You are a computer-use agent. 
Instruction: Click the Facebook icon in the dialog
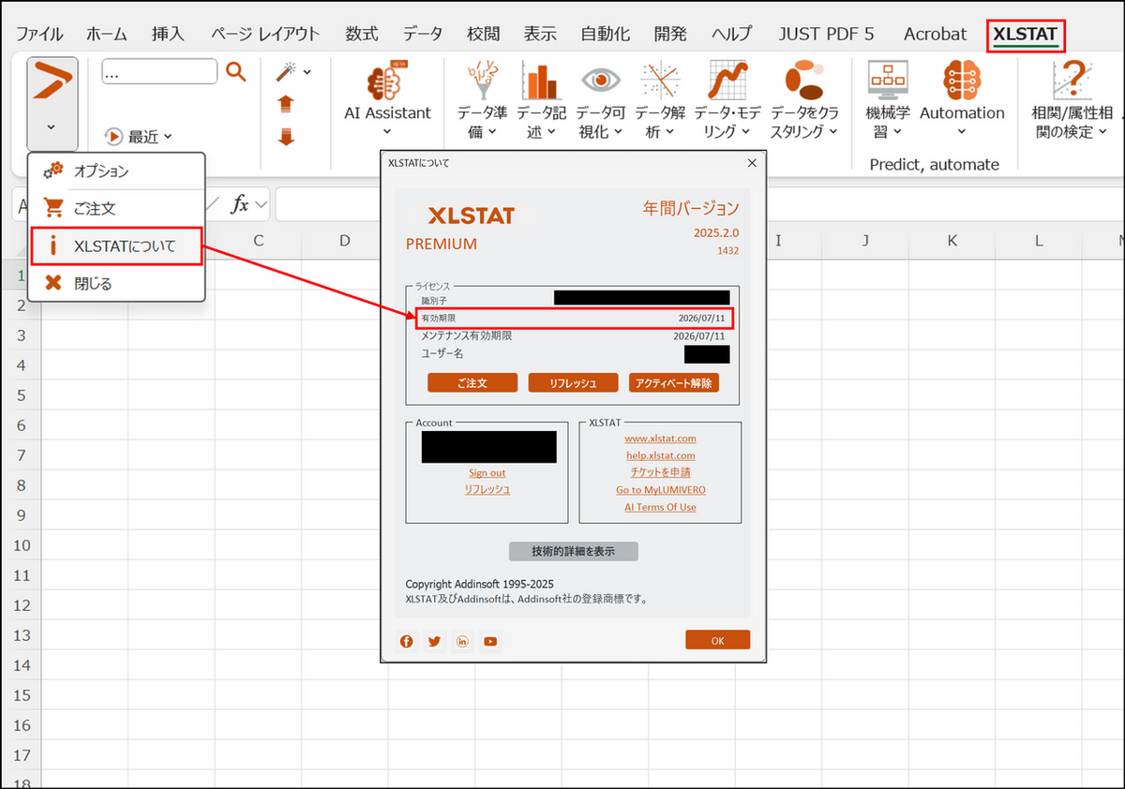click(x=407, y=641)
